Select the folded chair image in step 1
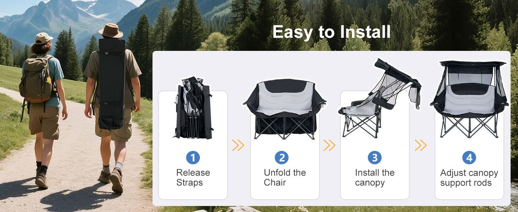Viewport: 518px width, 212px height. (193, 107)
